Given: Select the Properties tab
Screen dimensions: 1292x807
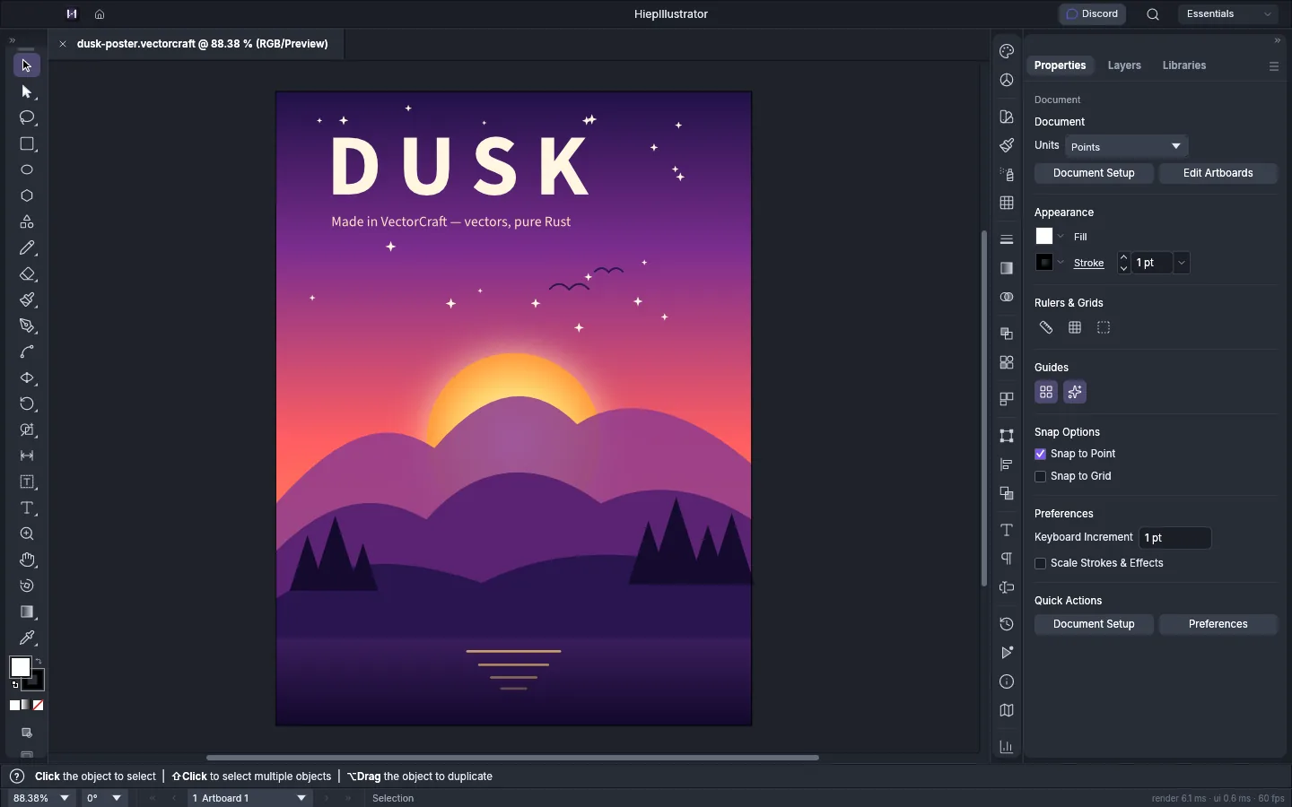Looking at the screenshot, I should [1061, 65].
